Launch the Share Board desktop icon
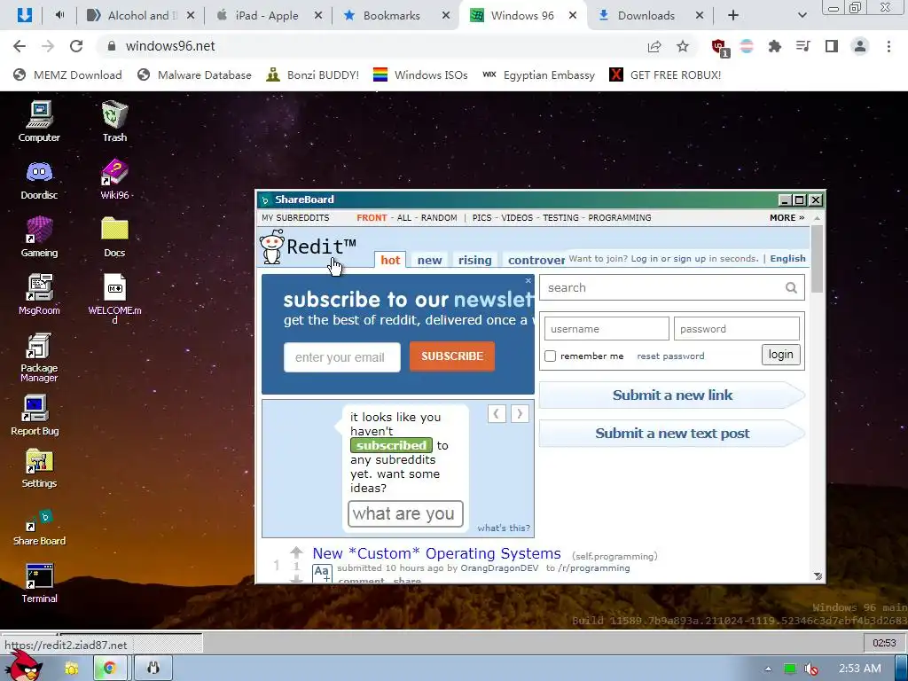This screenshot has width=908, height=681. tap(39, 527)
